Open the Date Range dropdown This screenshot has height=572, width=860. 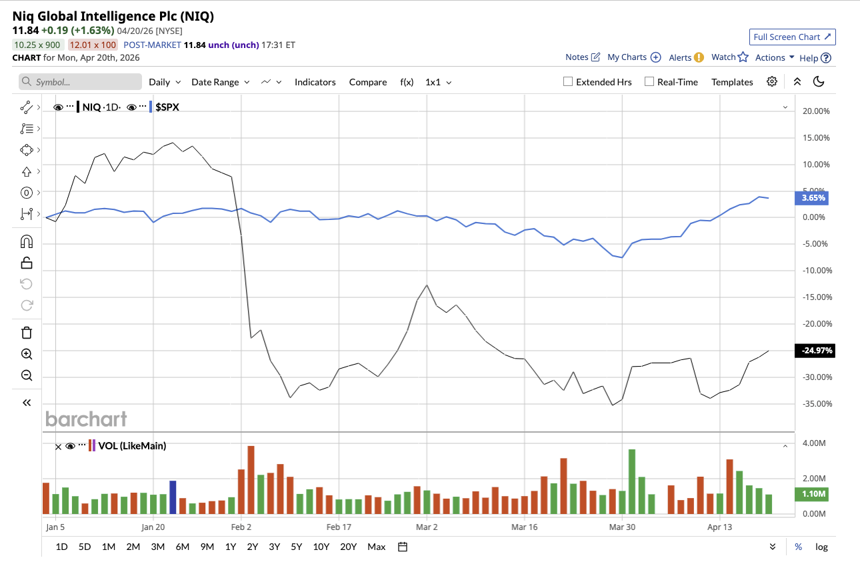point(221,82)
